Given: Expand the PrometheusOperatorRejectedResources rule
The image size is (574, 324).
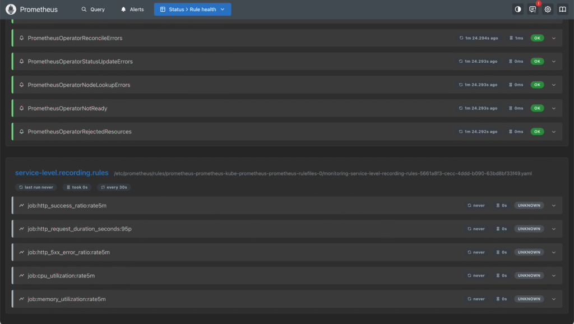Looking at the screenshot, I should point(554,132).
